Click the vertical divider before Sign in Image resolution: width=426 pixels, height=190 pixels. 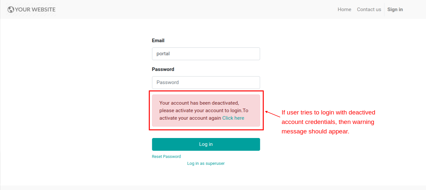click(x=384, y=9)
